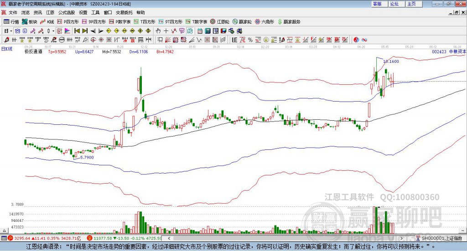Open the 资讯 menu
The width and height of the screenshot is (467, 251).
coord(37,12)
